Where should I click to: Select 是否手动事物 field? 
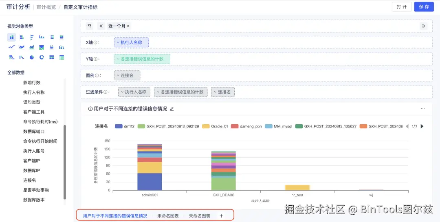[36, 190]
